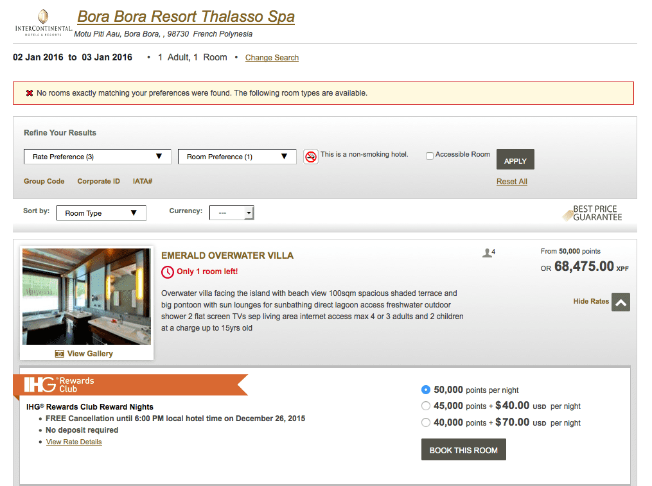This screenshot has width=652, height=486.
Task: Click the InterContinental Hotels logo
Action: coord(43,23)
